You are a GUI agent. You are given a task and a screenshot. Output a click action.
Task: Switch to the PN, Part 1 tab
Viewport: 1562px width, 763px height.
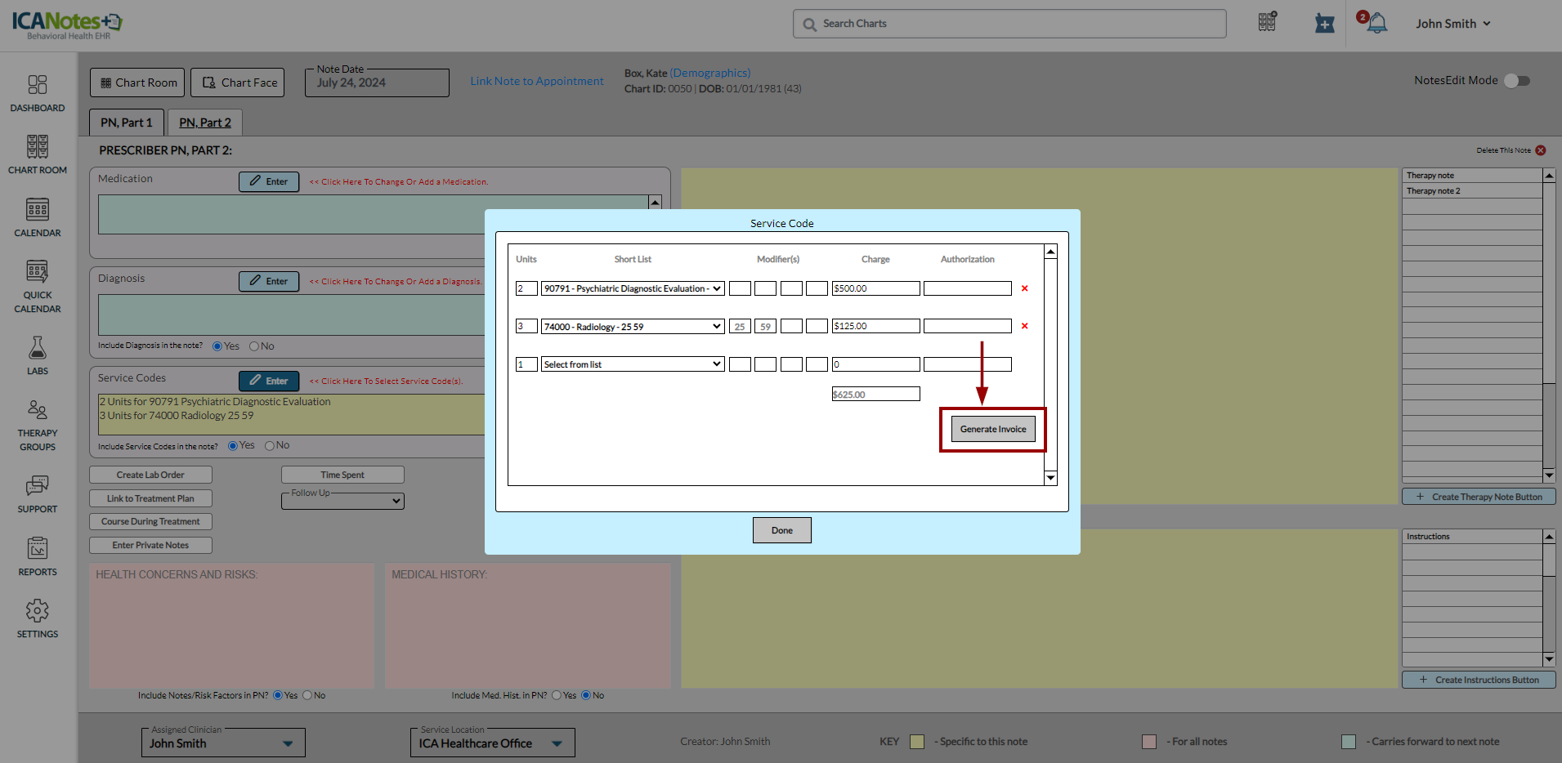(x=127, y=123)
